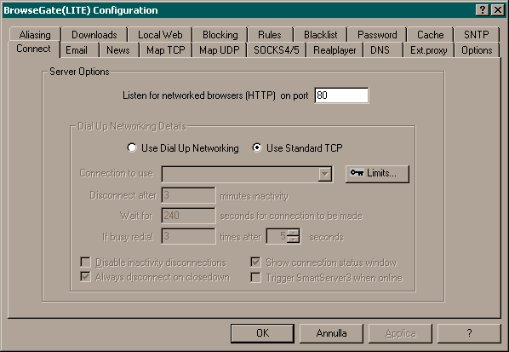Screen dimensions: 509x352
Task: Go to the SOCKS4/5 tab
Action: click(277, 50)
